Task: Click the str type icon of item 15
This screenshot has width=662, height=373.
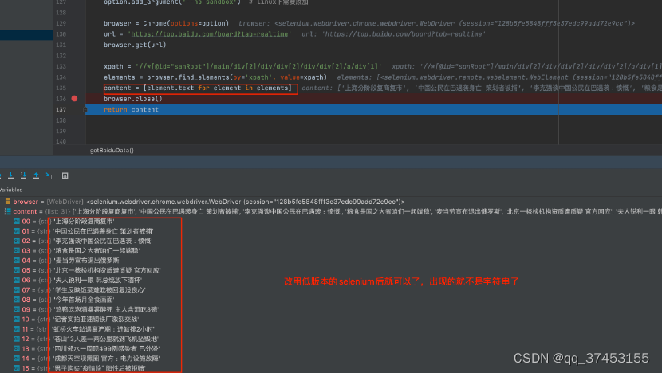Action: tap(17, 368)
